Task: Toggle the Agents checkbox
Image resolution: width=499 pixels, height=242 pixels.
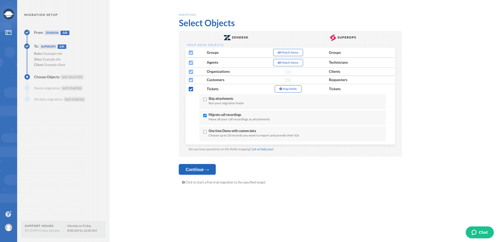Action: click(191, 63)
